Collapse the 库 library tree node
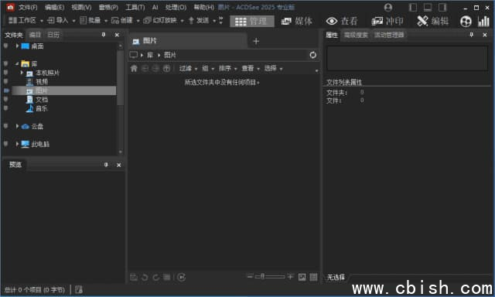495x297 pixels. tap(17, 63)
